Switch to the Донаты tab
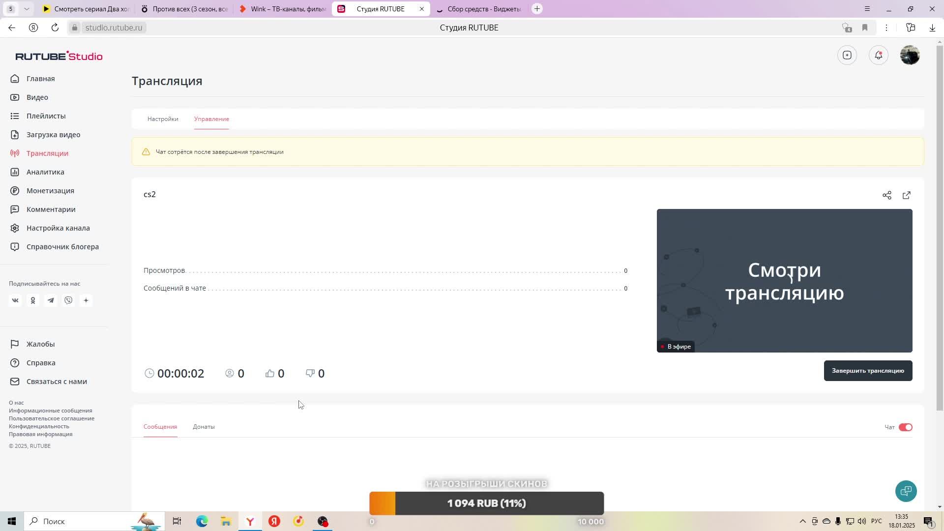Screen dimensions: 944x531 tap(204, 427)
